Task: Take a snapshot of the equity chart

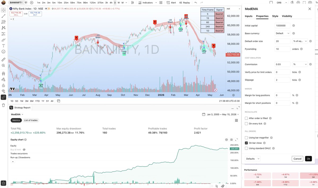Action: (x=232, y=139)
